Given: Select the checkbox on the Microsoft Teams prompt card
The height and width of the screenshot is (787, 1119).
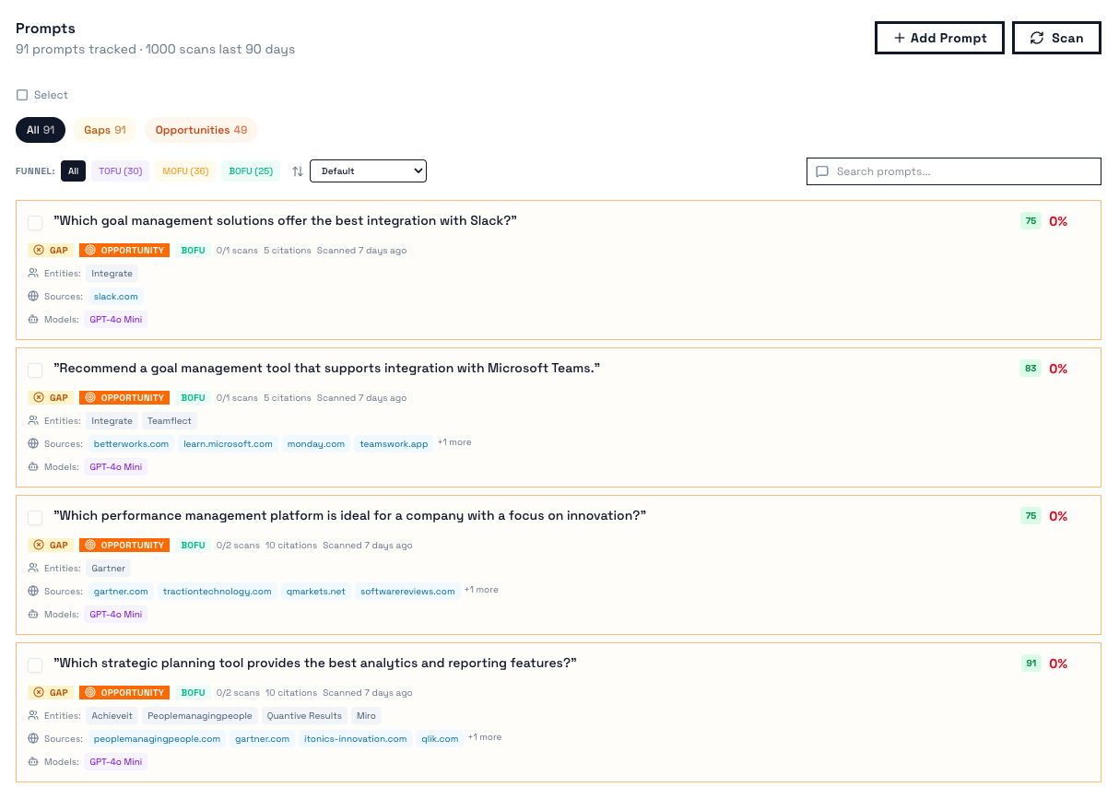Looking at the screenshot, I should tap(35, 370).
